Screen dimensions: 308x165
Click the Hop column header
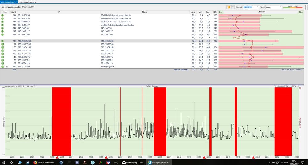click(x=5, y=12)
